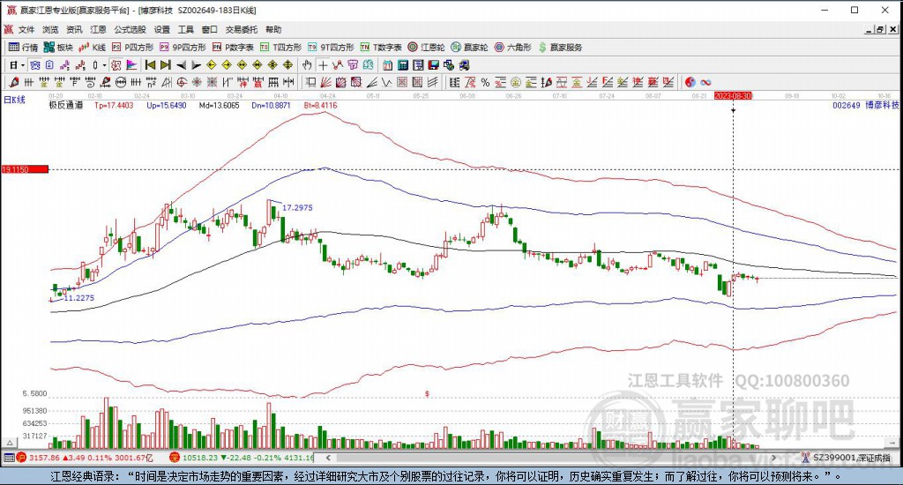903x485 pixels.
Task: Click the volume pane up-triangle button
Action: [9, 443]
